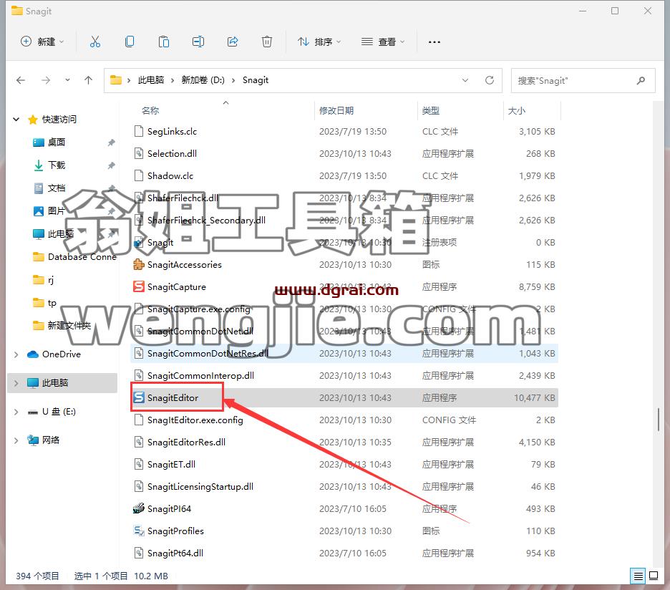Expand the 此电脑 tree node

click(x=16, y=383)
